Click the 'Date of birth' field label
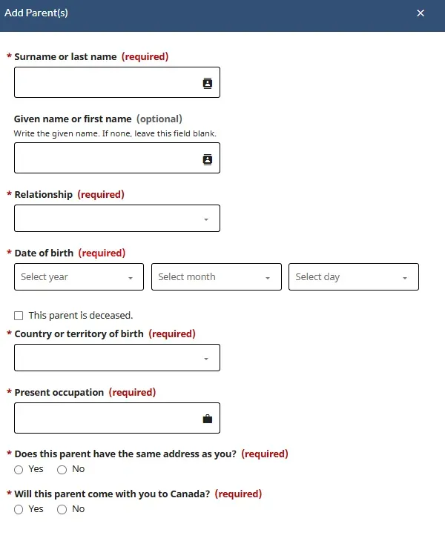 click(x=44, y=253)
